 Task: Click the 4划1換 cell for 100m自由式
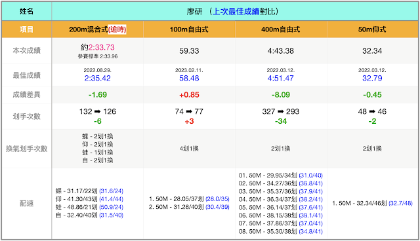pos(189,149)
